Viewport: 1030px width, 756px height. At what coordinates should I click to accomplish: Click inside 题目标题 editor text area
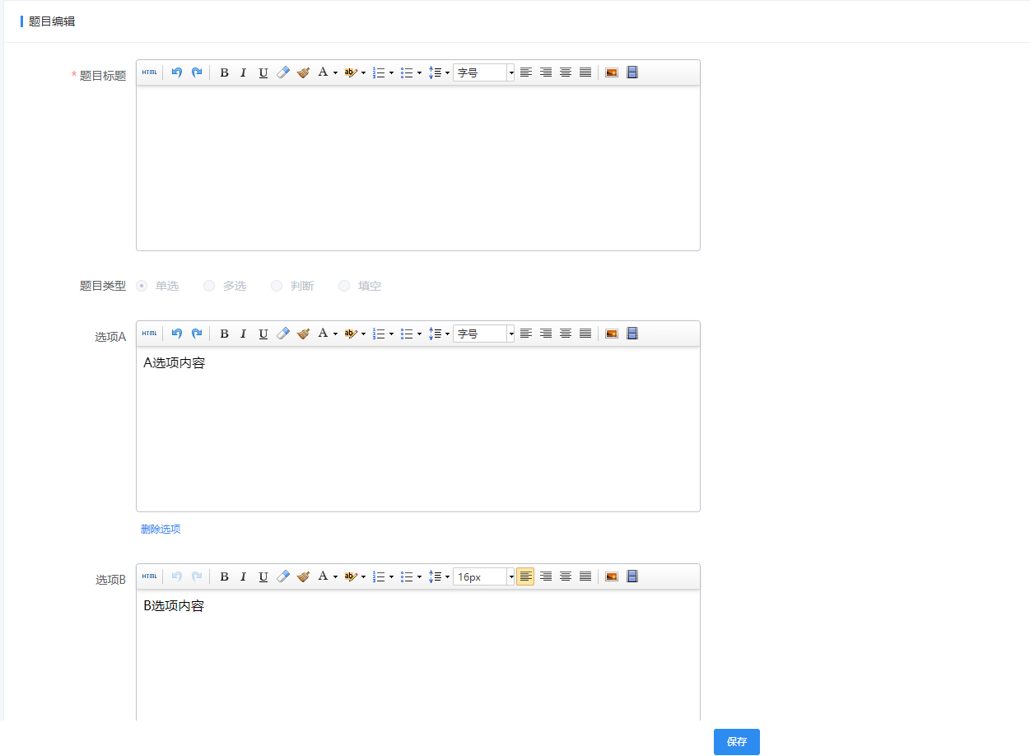pyautogui.click(x=418, y=168)
